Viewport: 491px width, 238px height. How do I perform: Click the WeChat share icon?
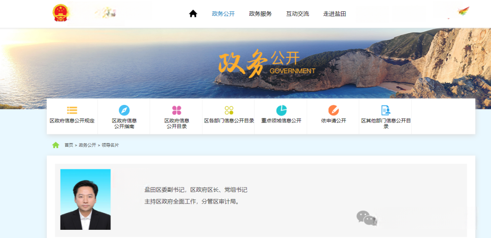[366, 218]
